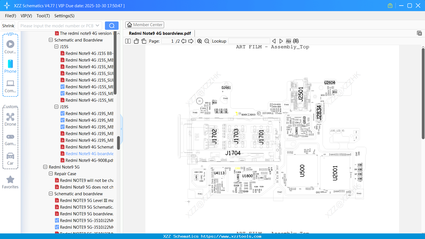Screen dimensions: 425x239
Task: Rotate the boardview page clockwise
Action: pos(143,41)
